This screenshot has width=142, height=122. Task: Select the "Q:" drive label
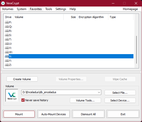pos(11,27)
